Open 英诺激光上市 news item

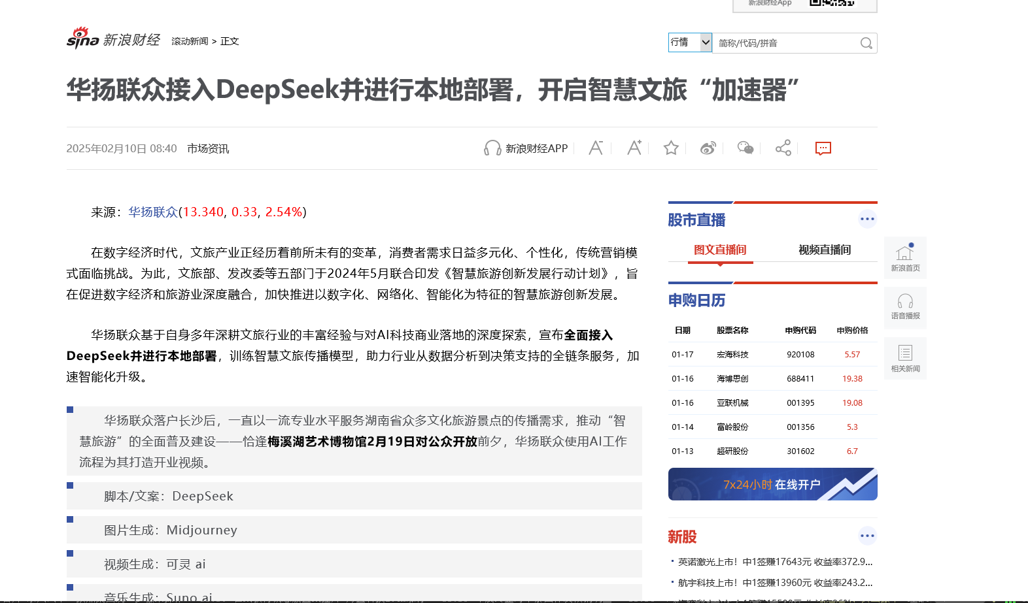[775, 562]
